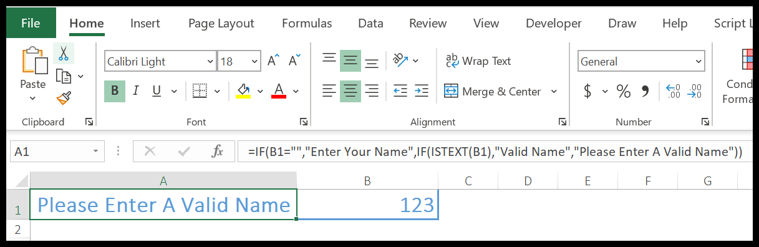Switch to the View tab
The height and width of the screenshot is (247, 759).
click(486, 23)
